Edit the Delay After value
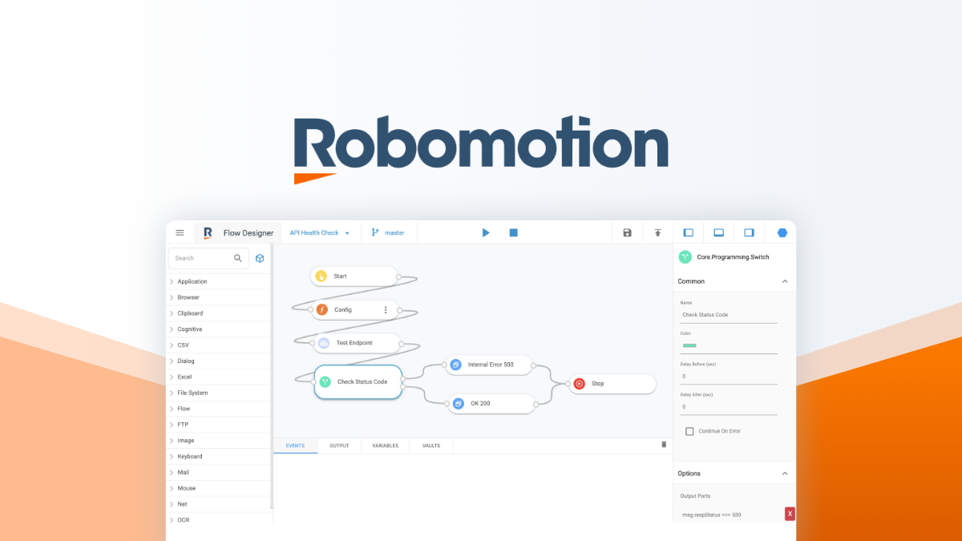The image size is (962, 541). tap(729, 406)
